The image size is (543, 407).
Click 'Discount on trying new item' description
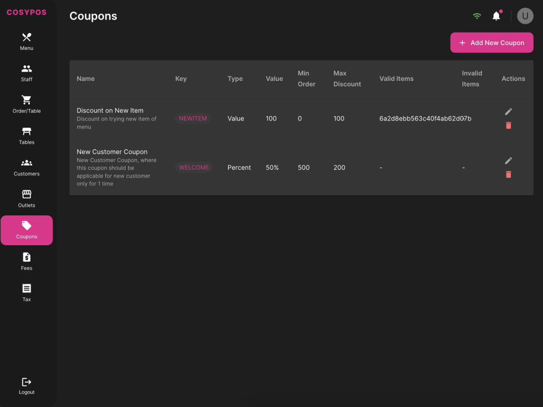click(x=116, y=123)
